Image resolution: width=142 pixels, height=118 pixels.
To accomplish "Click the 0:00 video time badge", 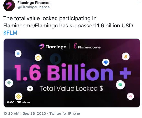I will [11, 102].
